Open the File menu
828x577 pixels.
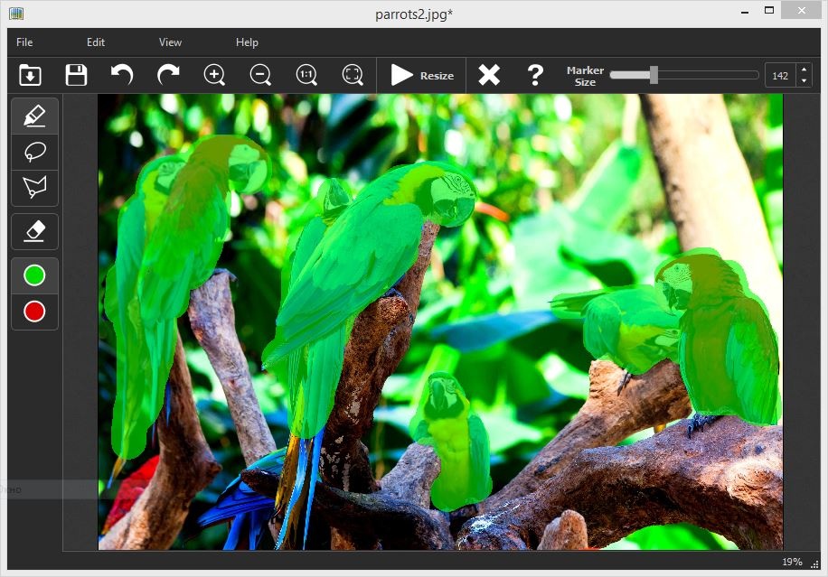pyautogui.click(x=24, y=42)
